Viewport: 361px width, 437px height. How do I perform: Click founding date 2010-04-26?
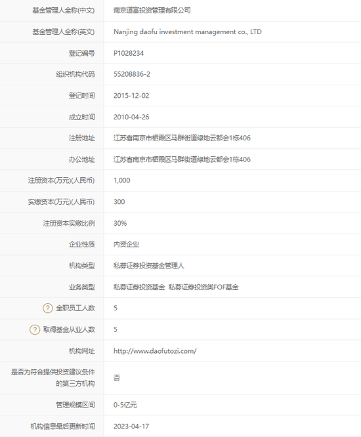click(x=131, y=117)
